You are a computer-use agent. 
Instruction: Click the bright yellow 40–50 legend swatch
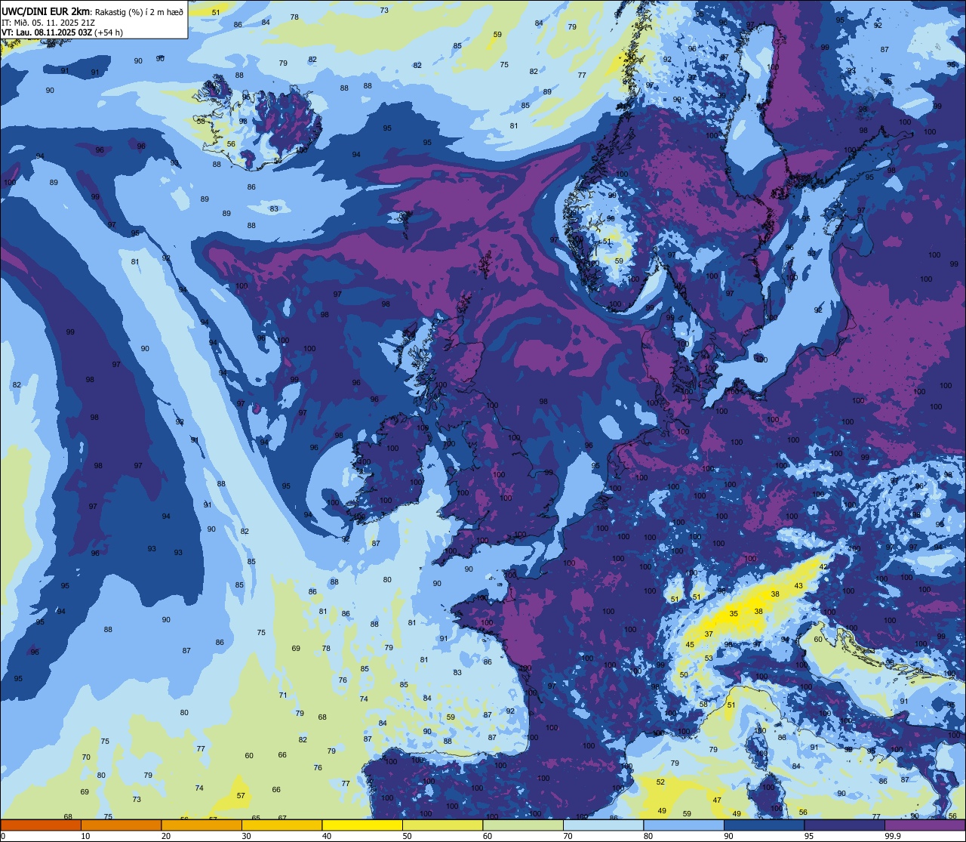(x=362, y=825)
